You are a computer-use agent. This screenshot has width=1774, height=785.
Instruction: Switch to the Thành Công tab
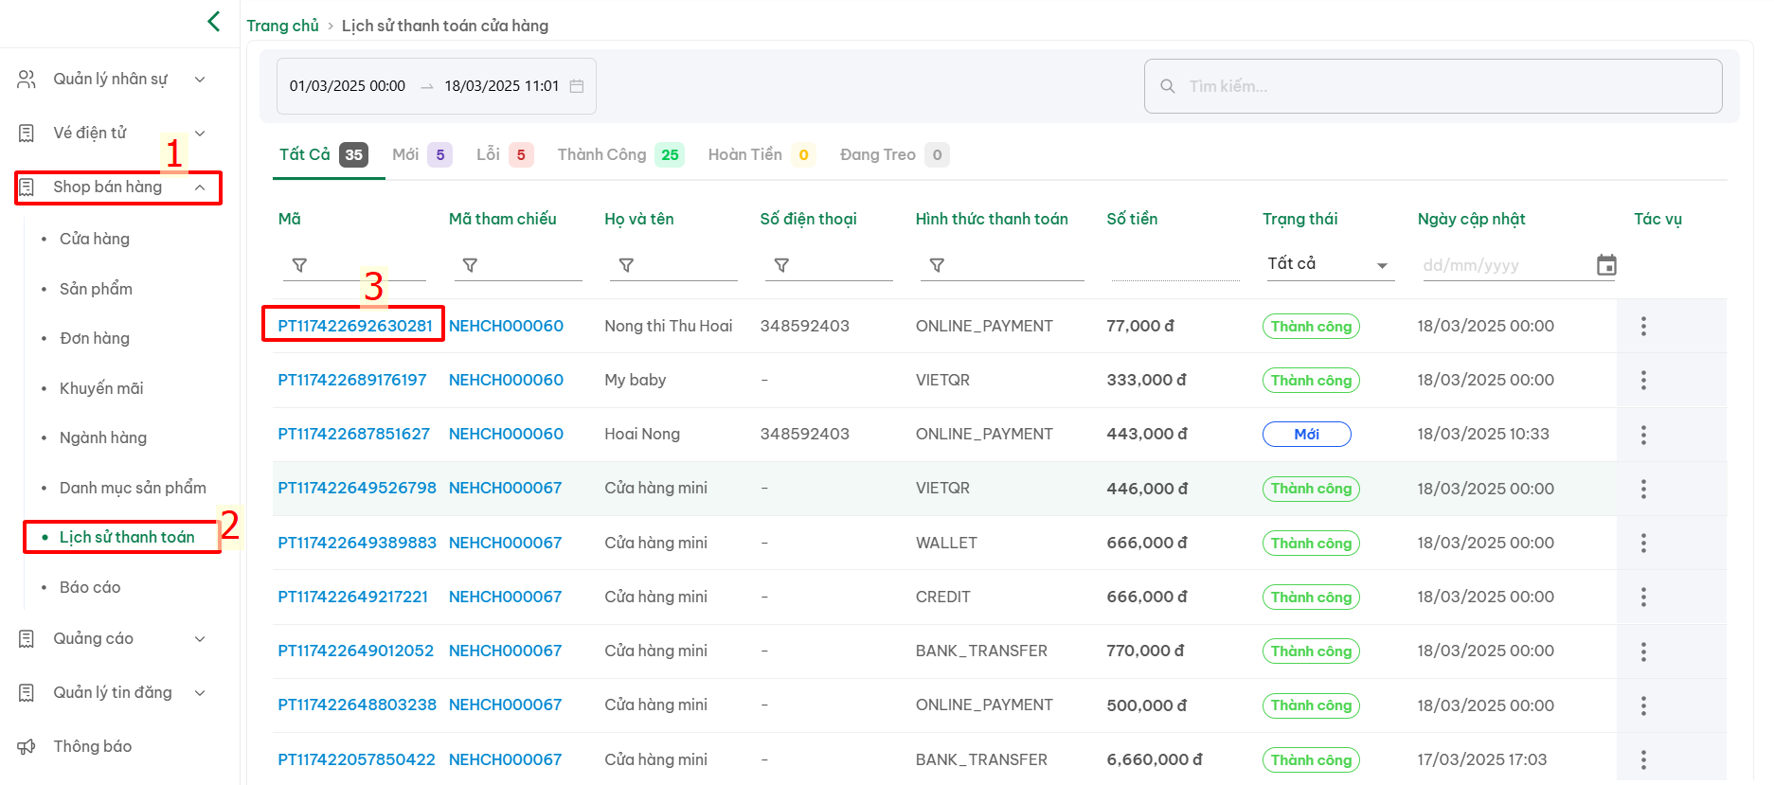[x=619, y=154]
